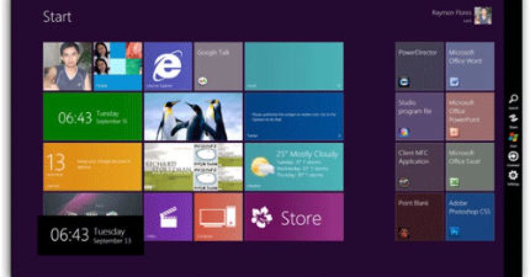Launch the Point Blank tile
The height and width of the screenshot is (277, 530).
coord(420,217)
